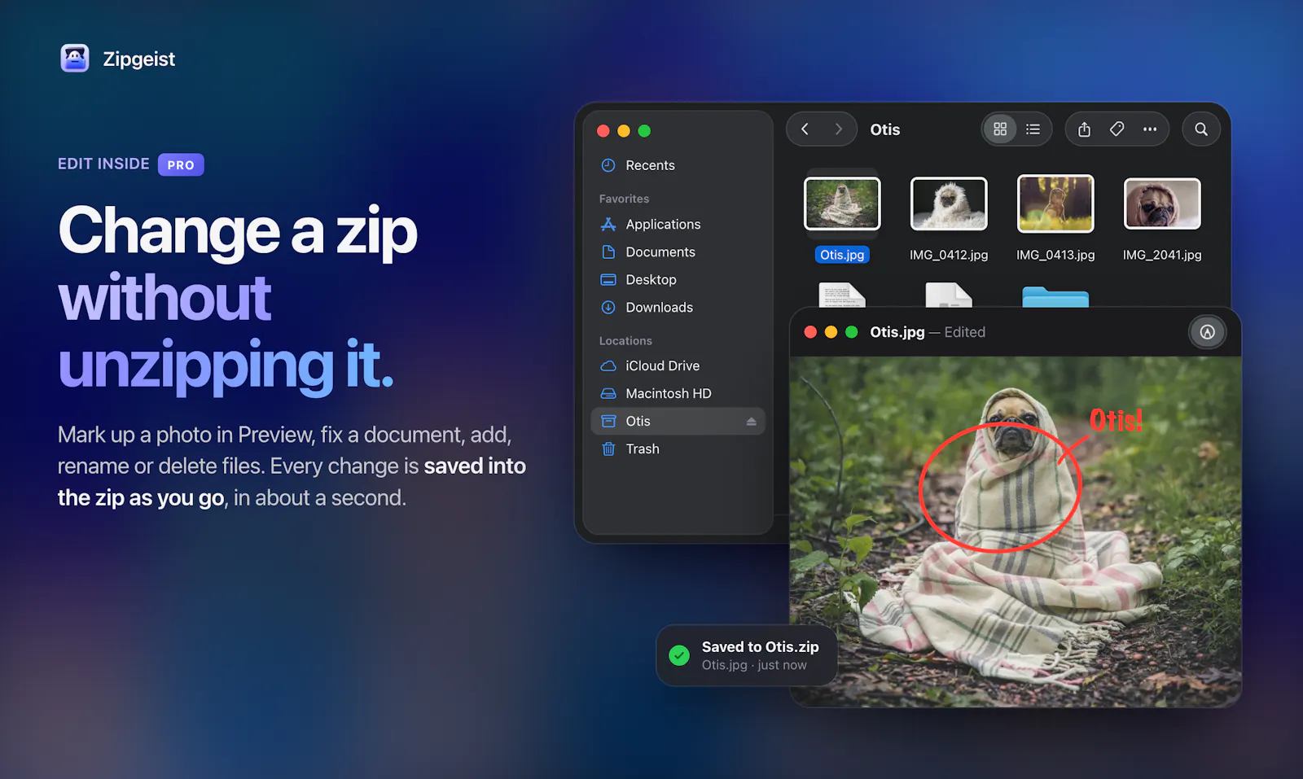
Task: Select the IMG_0413.jpg thumbnail
Action: 1055,204
